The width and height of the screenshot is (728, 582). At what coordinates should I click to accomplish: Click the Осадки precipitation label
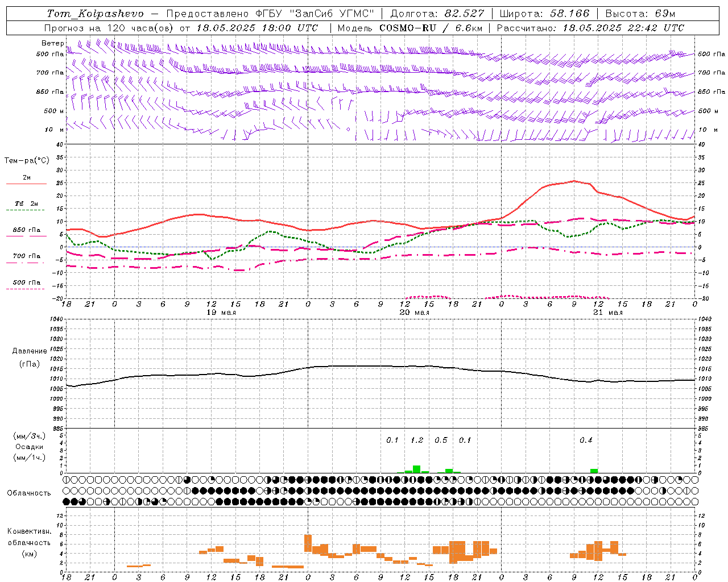pyautogui.click(x=30, y=447)
